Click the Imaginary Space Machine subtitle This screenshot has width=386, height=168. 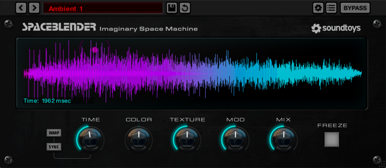[x=149, y=29]
